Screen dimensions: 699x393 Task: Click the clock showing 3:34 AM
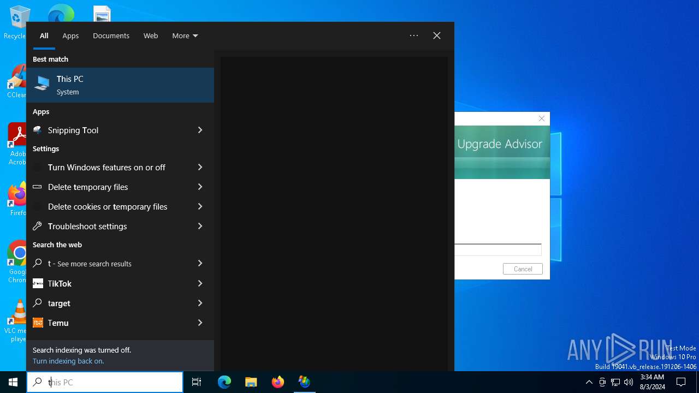(x=652, y=382)
